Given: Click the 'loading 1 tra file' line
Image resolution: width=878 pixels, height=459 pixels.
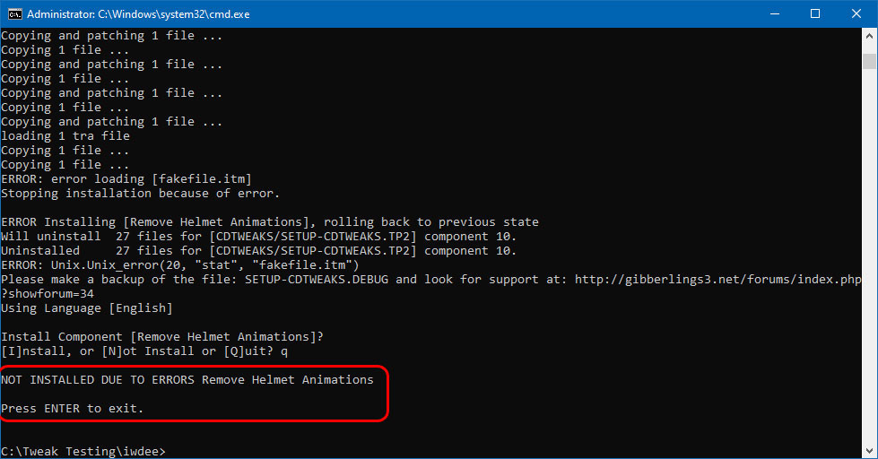Looking at the screenshot, I should coord(65,136).
